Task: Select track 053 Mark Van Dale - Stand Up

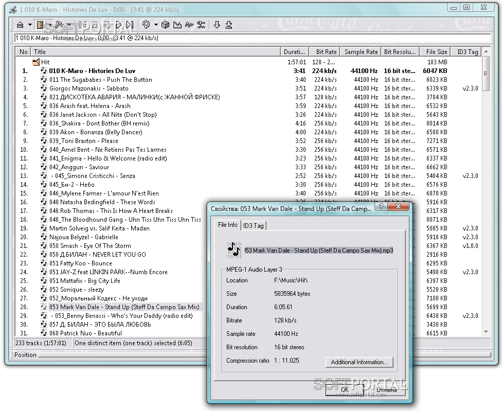Action: tap(124, 307)
